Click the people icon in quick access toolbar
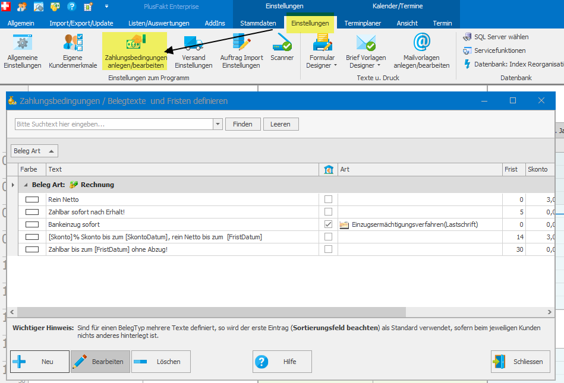 (22, 6)
